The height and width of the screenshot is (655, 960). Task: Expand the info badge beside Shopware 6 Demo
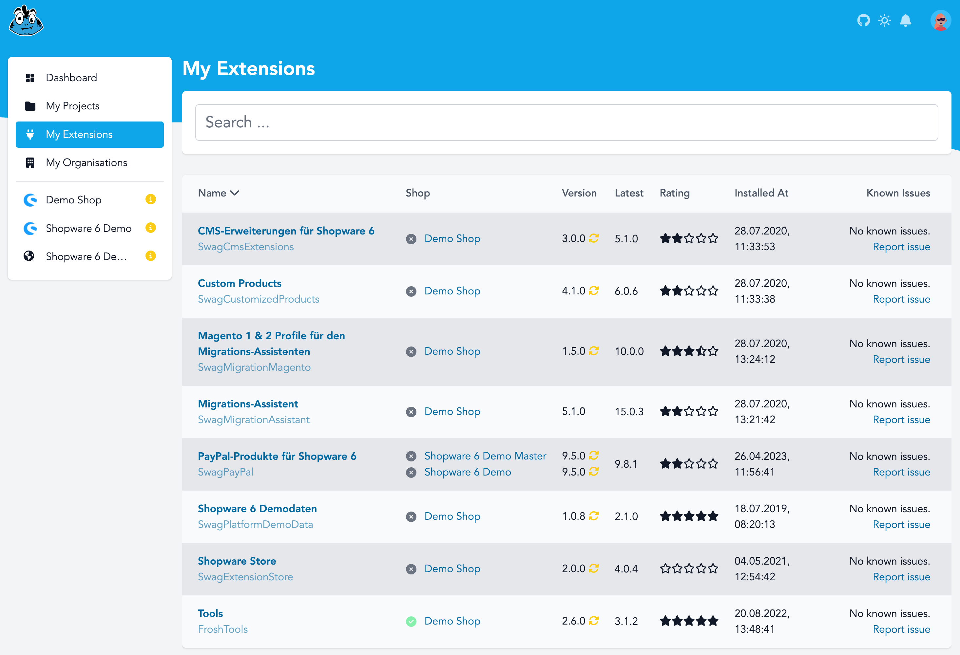coord(150,228)
